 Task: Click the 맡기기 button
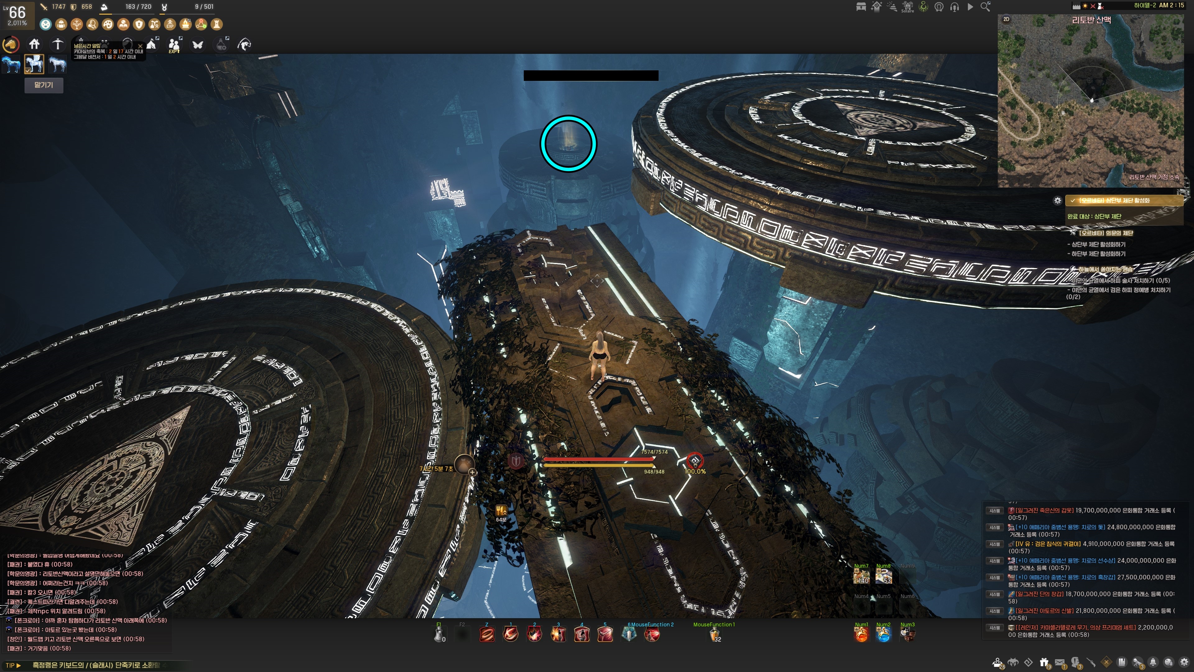pyautogui.click(x=44, y=85)
